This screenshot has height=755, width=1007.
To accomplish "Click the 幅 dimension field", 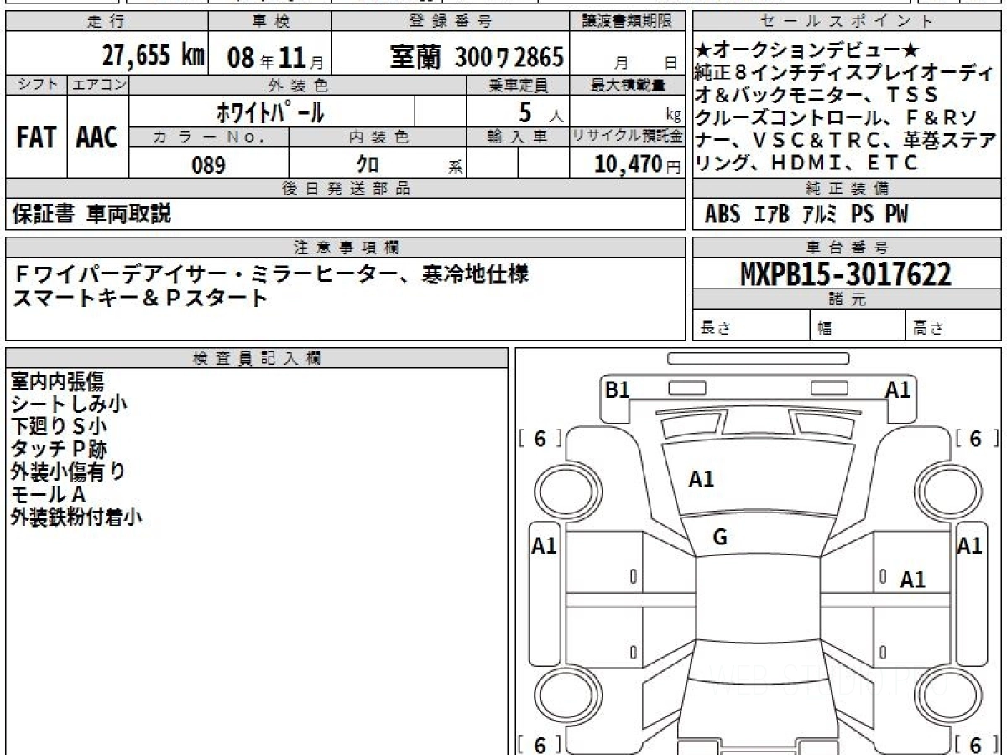I will click(858, 325).
